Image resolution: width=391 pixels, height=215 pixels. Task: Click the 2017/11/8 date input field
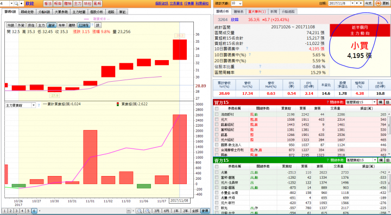click(339, 3)
